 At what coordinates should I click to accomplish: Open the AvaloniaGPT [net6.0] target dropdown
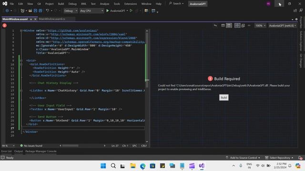[282, 25]
